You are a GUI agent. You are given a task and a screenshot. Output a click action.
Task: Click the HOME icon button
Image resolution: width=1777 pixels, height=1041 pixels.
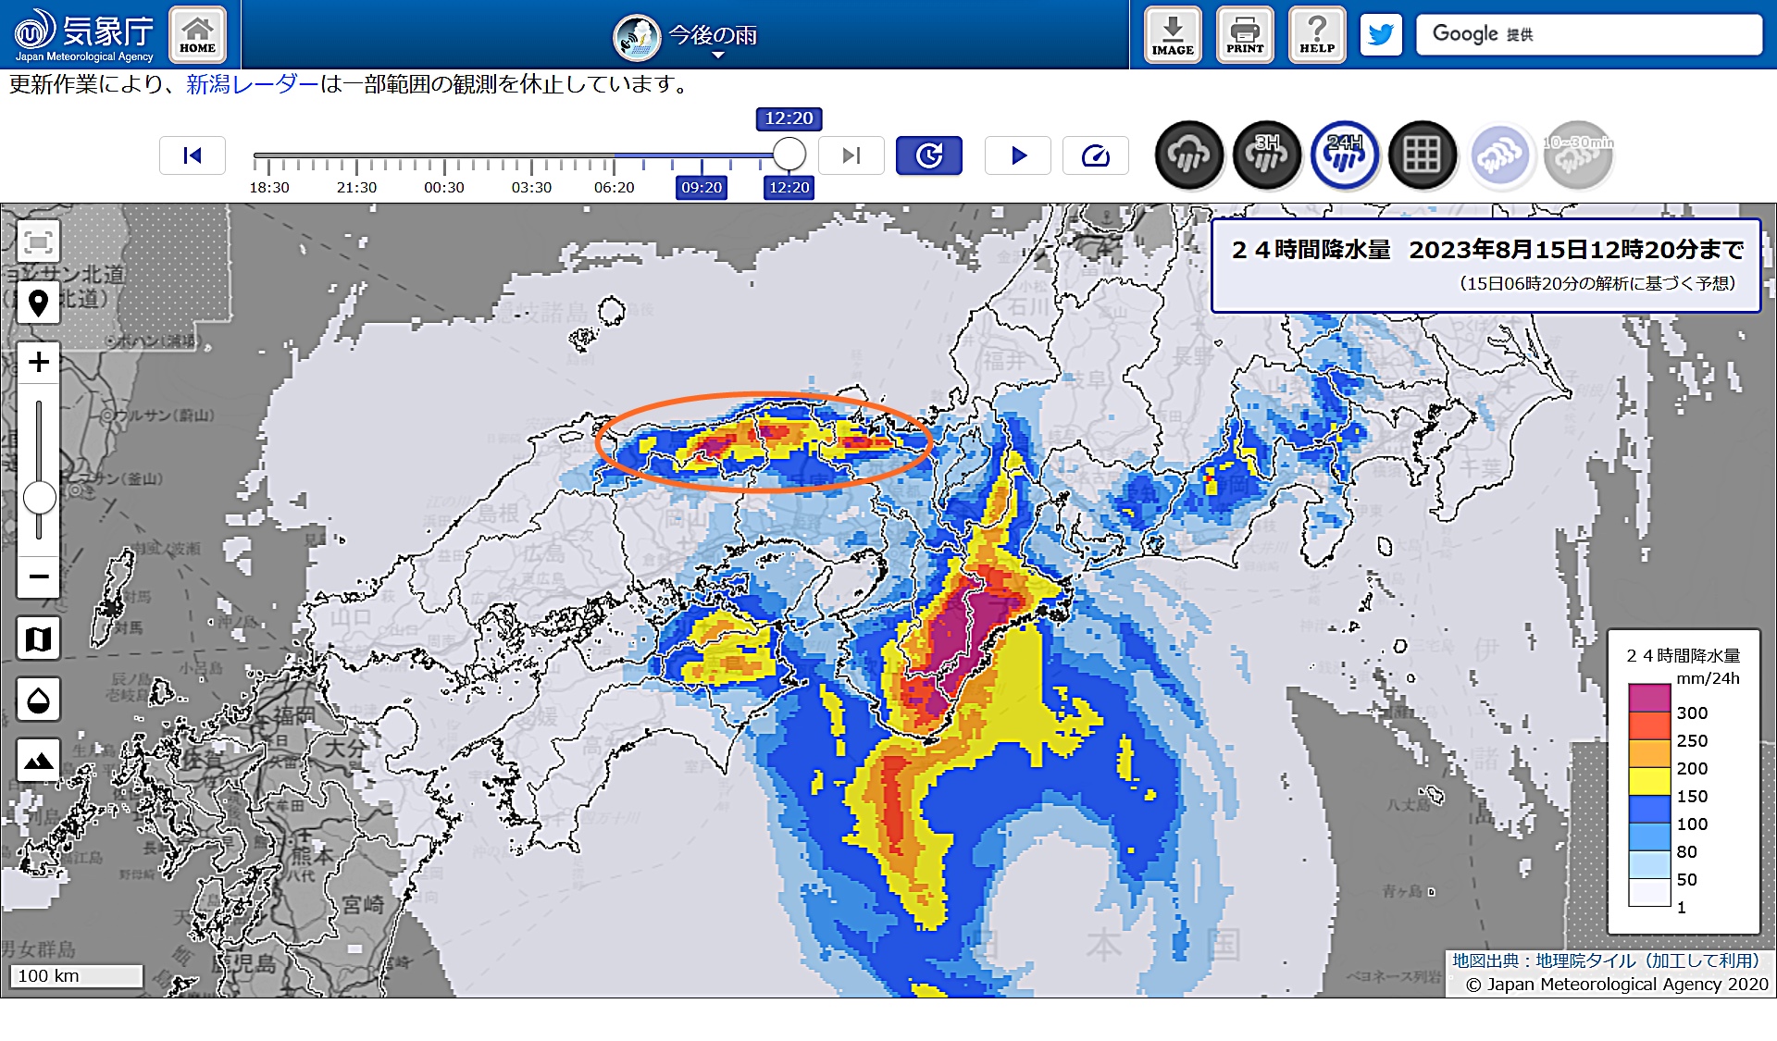197,34
